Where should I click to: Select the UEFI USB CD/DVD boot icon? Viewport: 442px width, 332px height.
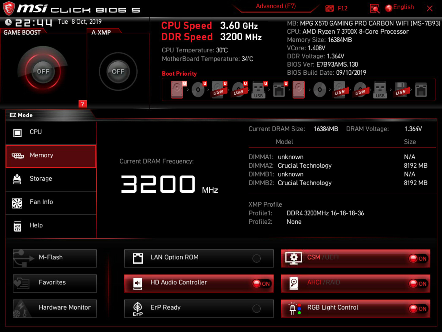[x=239, y=89]
